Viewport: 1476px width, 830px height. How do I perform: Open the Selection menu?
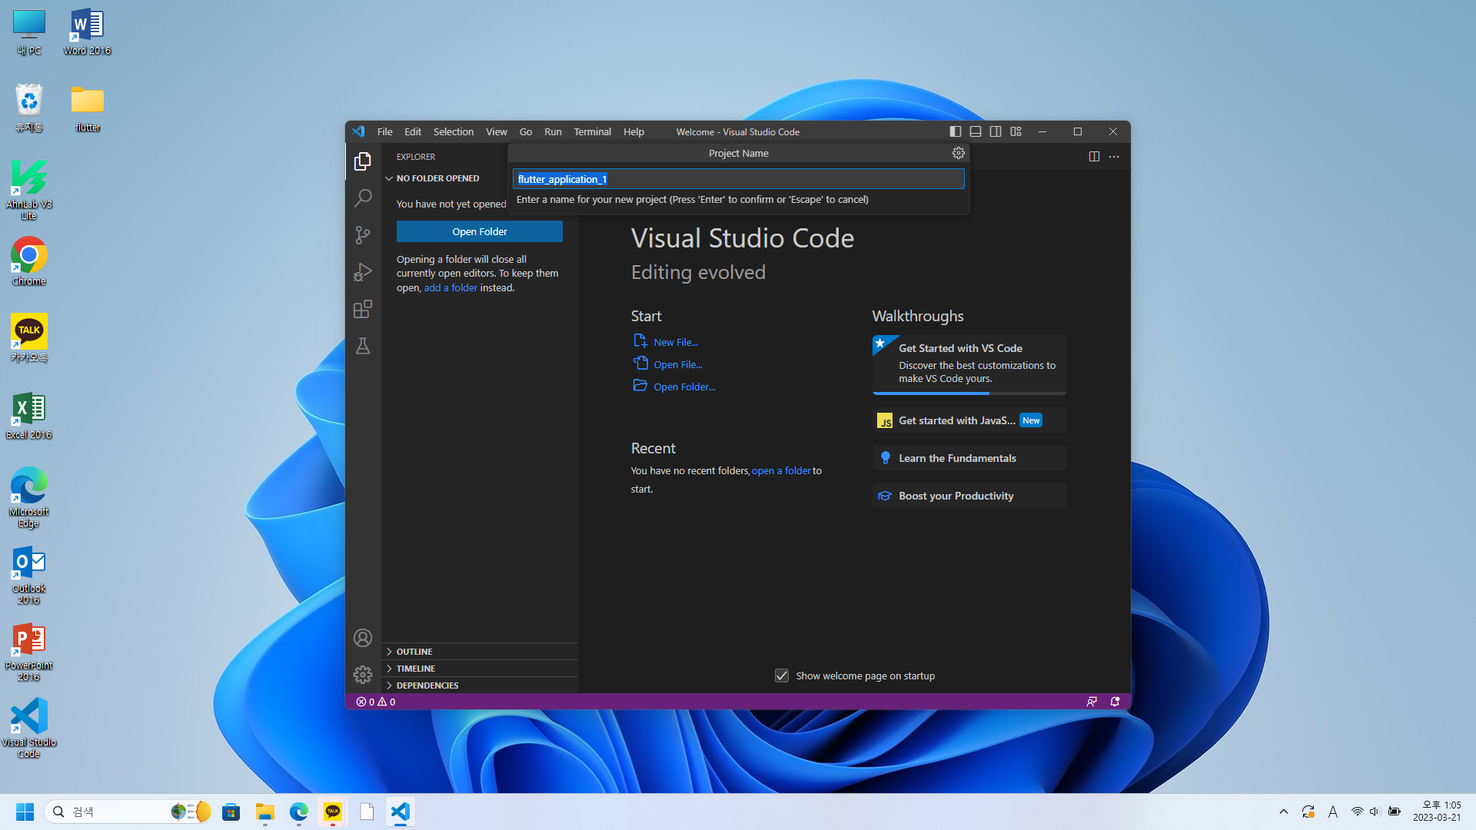tap(454, 131)
